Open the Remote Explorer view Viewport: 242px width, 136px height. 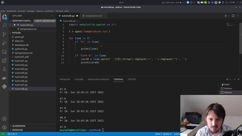point(4,52)
